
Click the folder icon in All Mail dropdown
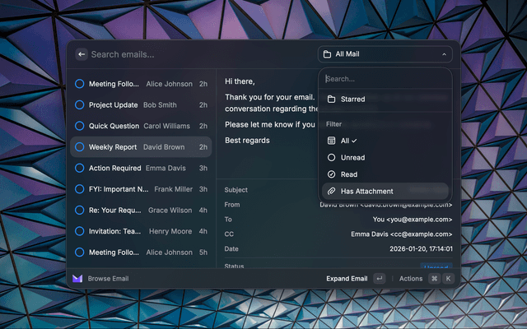point(327,54)
